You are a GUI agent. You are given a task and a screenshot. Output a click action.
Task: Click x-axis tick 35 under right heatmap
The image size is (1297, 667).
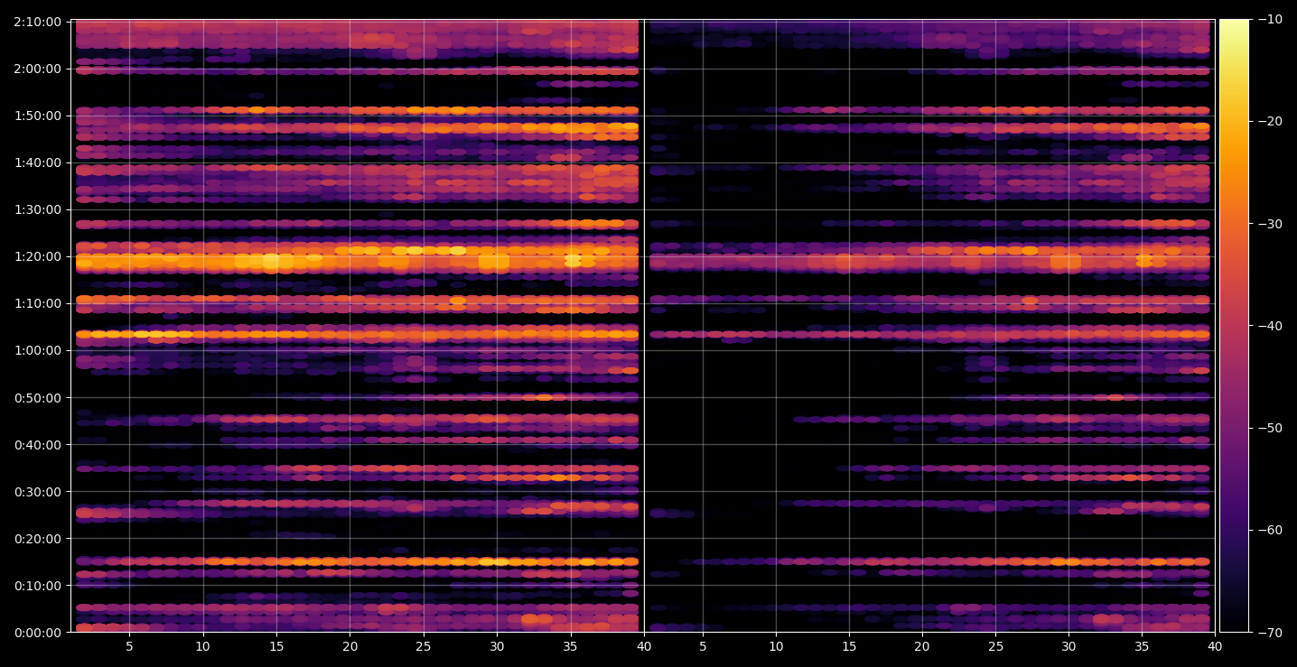coord(1143,646)
